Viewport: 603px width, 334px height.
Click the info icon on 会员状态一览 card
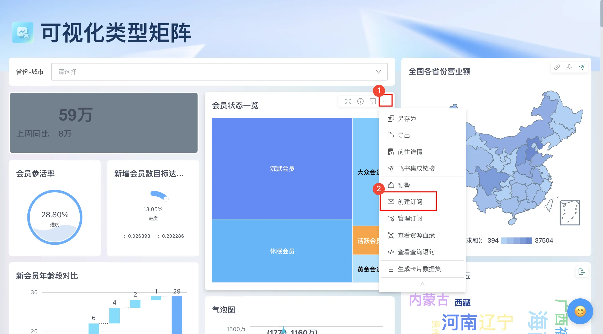click(360, 101)
